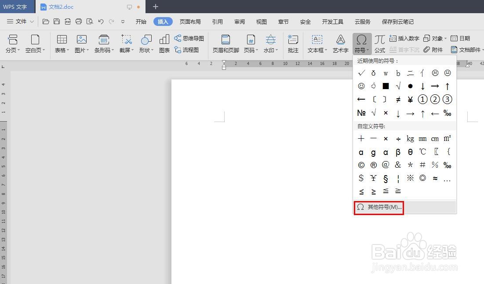Open print preview icon

click(90, 22)
